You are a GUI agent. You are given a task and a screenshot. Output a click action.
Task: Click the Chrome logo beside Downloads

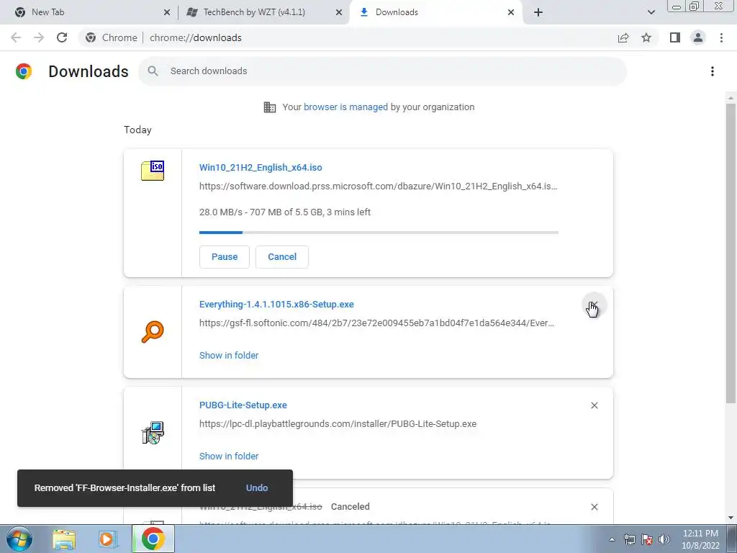click(x=24, y=71)
